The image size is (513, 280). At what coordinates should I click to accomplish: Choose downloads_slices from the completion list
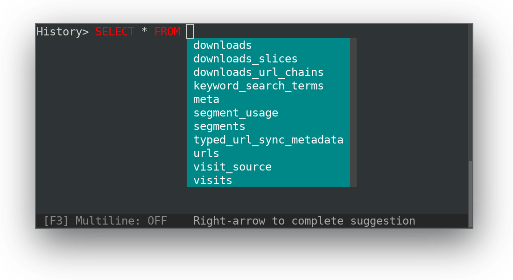268,59
